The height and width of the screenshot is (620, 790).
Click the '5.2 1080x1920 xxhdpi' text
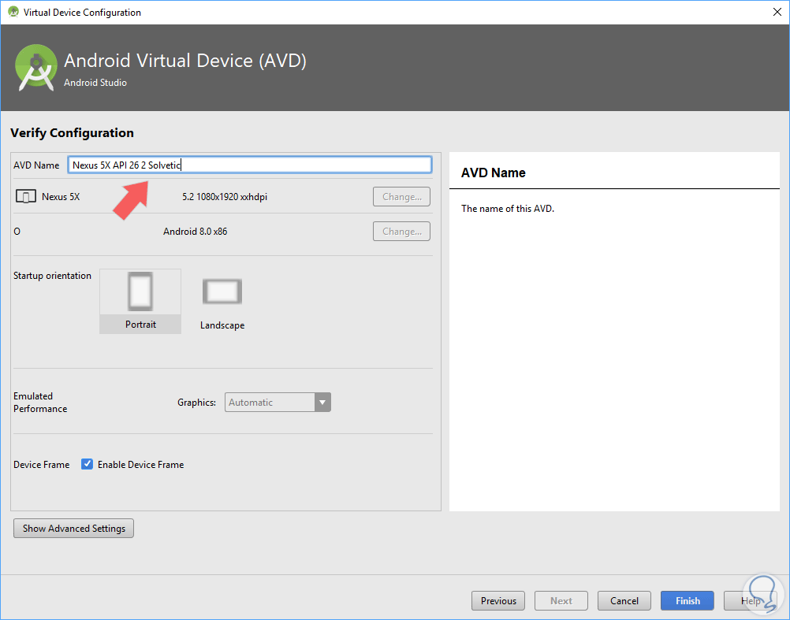click(x=225, y=197)
